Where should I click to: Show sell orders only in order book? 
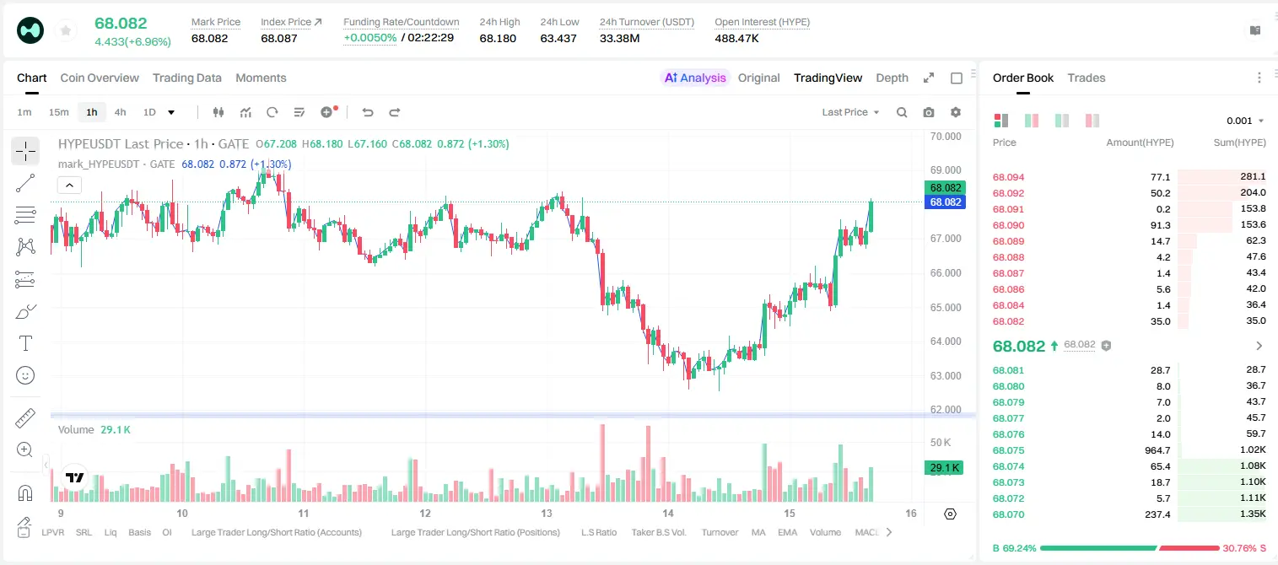pos(1092,121)
